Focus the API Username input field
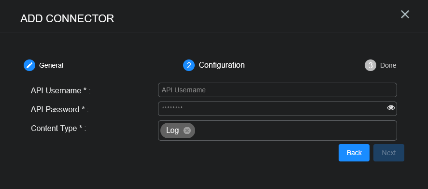The image size is (428, 189). tap(277, 90)
